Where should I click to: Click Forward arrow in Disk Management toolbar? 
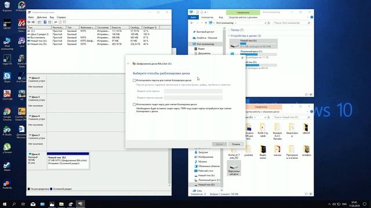tap(34, 22)
